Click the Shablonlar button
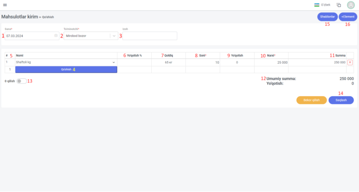 pyautogui.click(x=328, y=16)
